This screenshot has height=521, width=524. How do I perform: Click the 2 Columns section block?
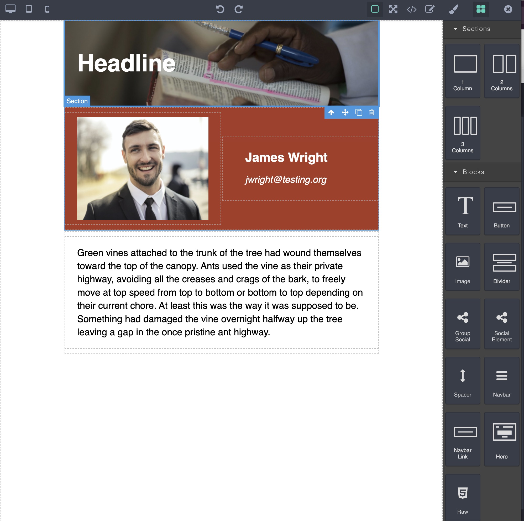(x=501, y=71)
